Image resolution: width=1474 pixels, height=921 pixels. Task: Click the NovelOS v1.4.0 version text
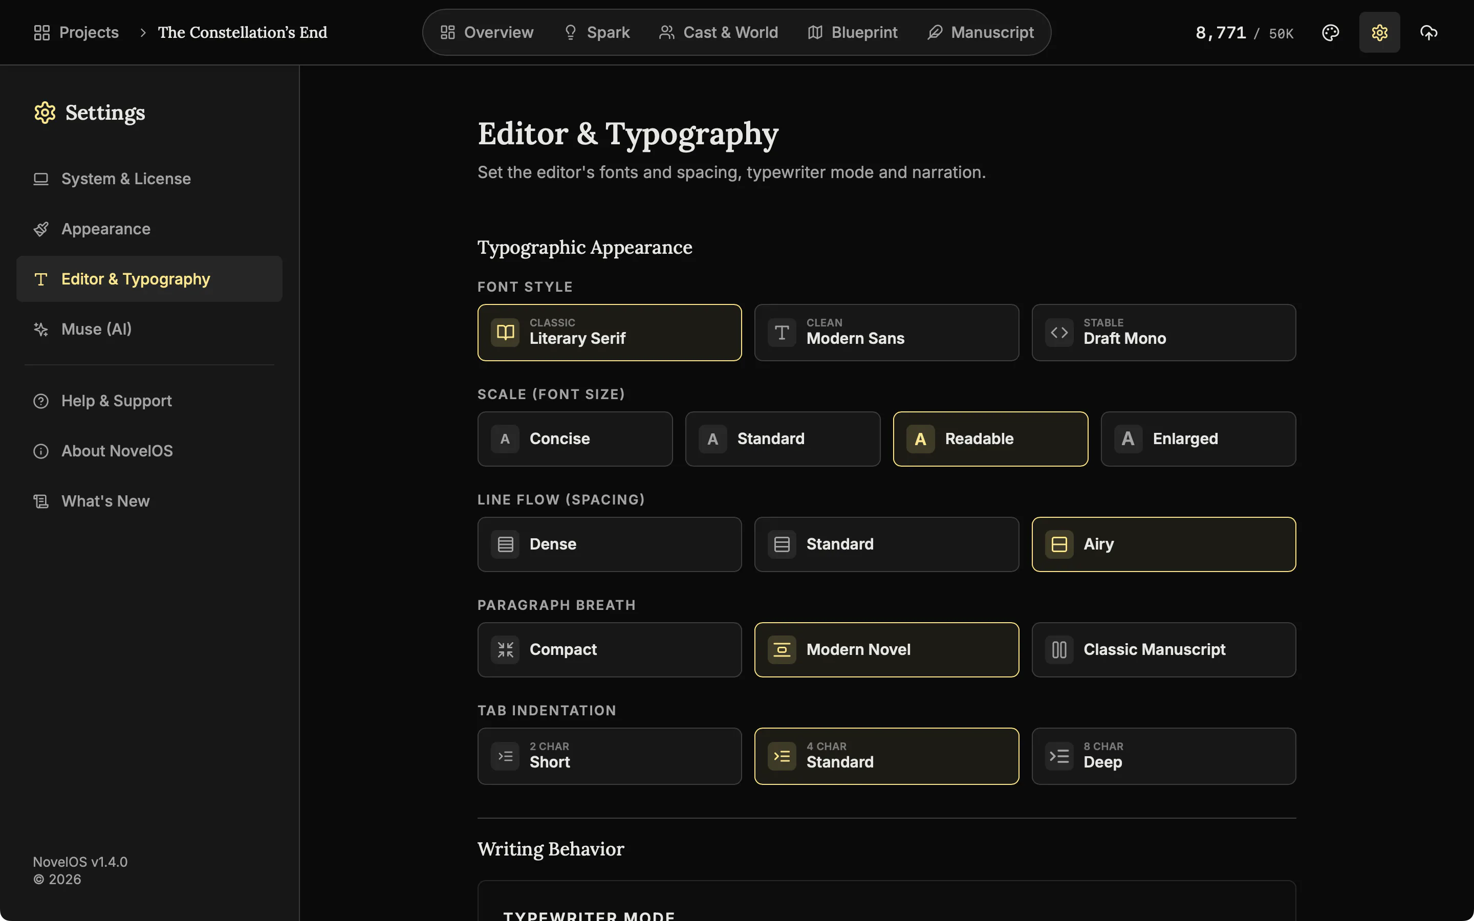click(x=80, y=862)
